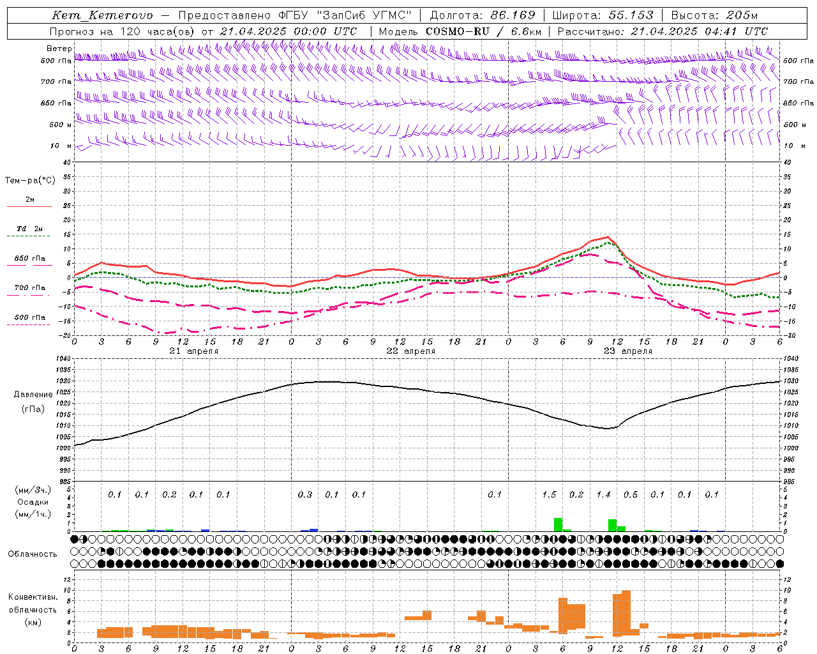The height and width of the screenshot is (654, 817).
Task: Click the Ветер wind panel label
Action: [59, 49]
